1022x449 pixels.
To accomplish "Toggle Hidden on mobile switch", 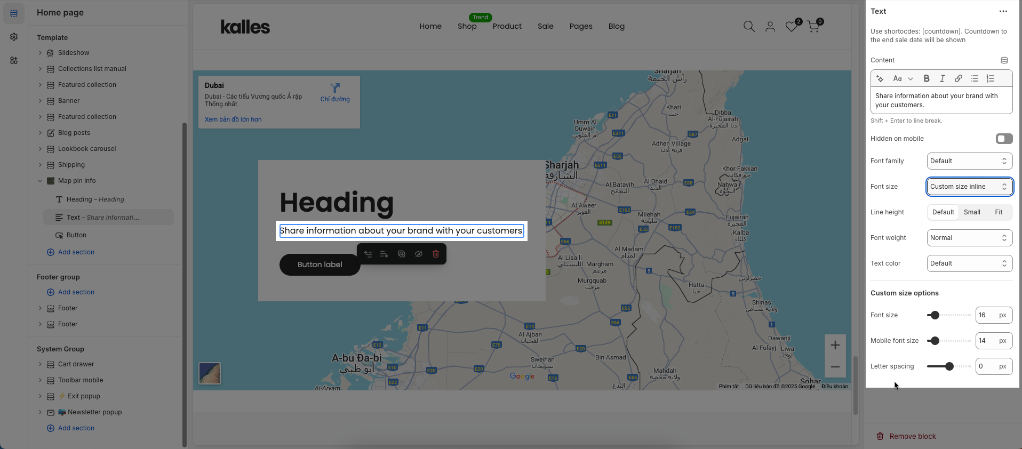I will [1004, 139].
